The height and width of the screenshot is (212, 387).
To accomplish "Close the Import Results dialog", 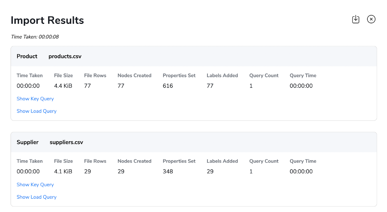I will [371, 19].
